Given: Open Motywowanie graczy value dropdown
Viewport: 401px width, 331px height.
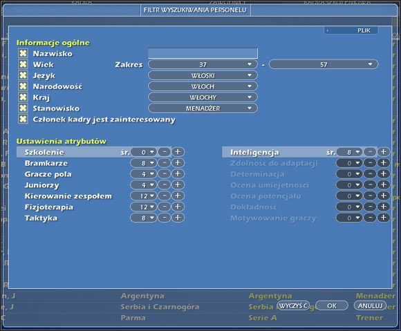Looking at the screenshot, I should pos(349,218).
